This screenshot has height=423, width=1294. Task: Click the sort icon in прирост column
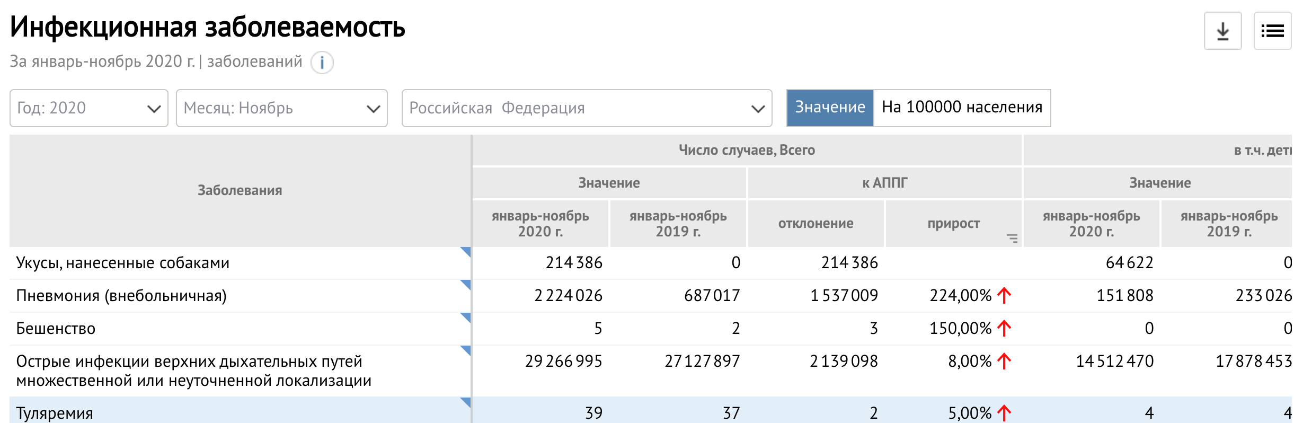1012,239
